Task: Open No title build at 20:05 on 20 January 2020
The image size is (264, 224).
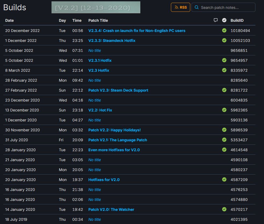Action: point(95,170)
